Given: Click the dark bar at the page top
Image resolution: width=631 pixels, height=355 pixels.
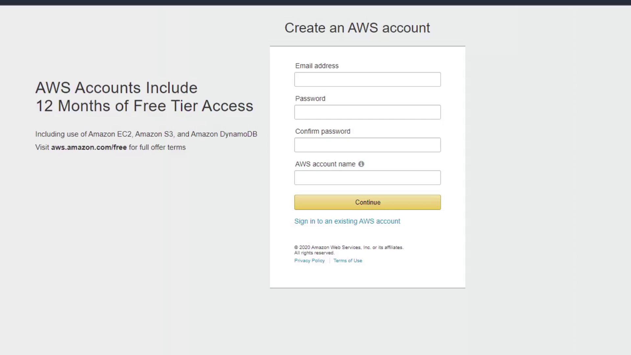Looking at the screenshot, I should point(315,2).
